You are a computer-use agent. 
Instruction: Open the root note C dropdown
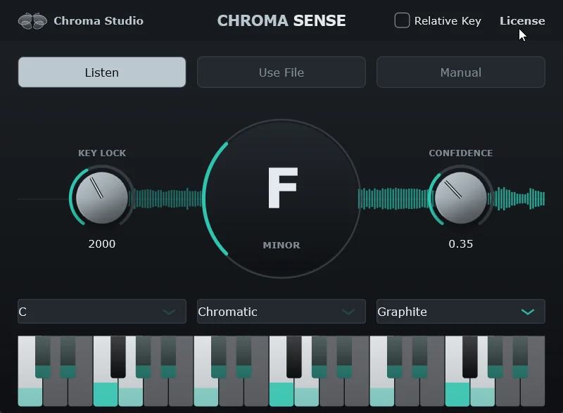click(x=102, y=312)
